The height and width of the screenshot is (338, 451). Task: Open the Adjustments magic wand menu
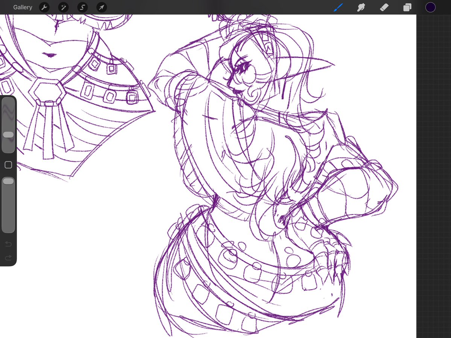pos(63,7)
